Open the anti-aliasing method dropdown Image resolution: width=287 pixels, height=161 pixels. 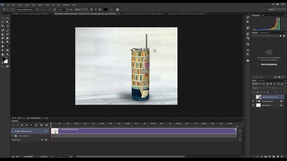[x=81, y=9]
